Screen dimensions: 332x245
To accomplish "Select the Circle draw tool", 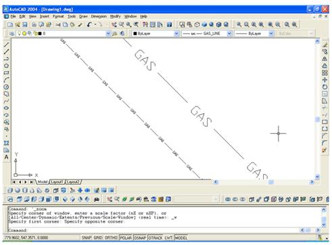I will tap(6, 87).
